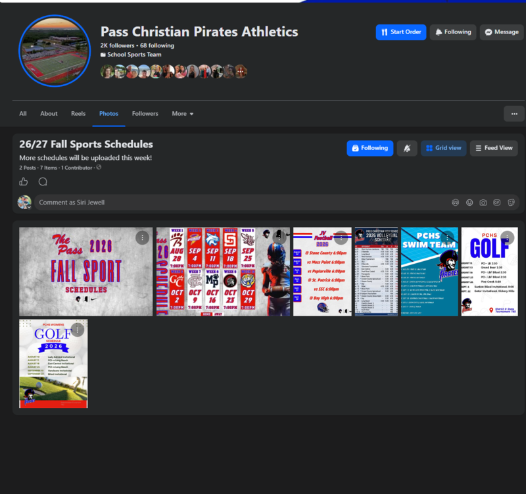
Task: Insert a GIF into the comment
Action: pos(497,203)
